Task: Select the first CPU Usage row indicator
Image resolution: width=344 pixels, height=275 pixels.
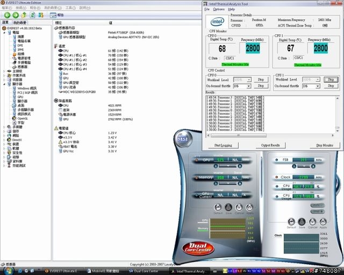Action: coord(277,186)
